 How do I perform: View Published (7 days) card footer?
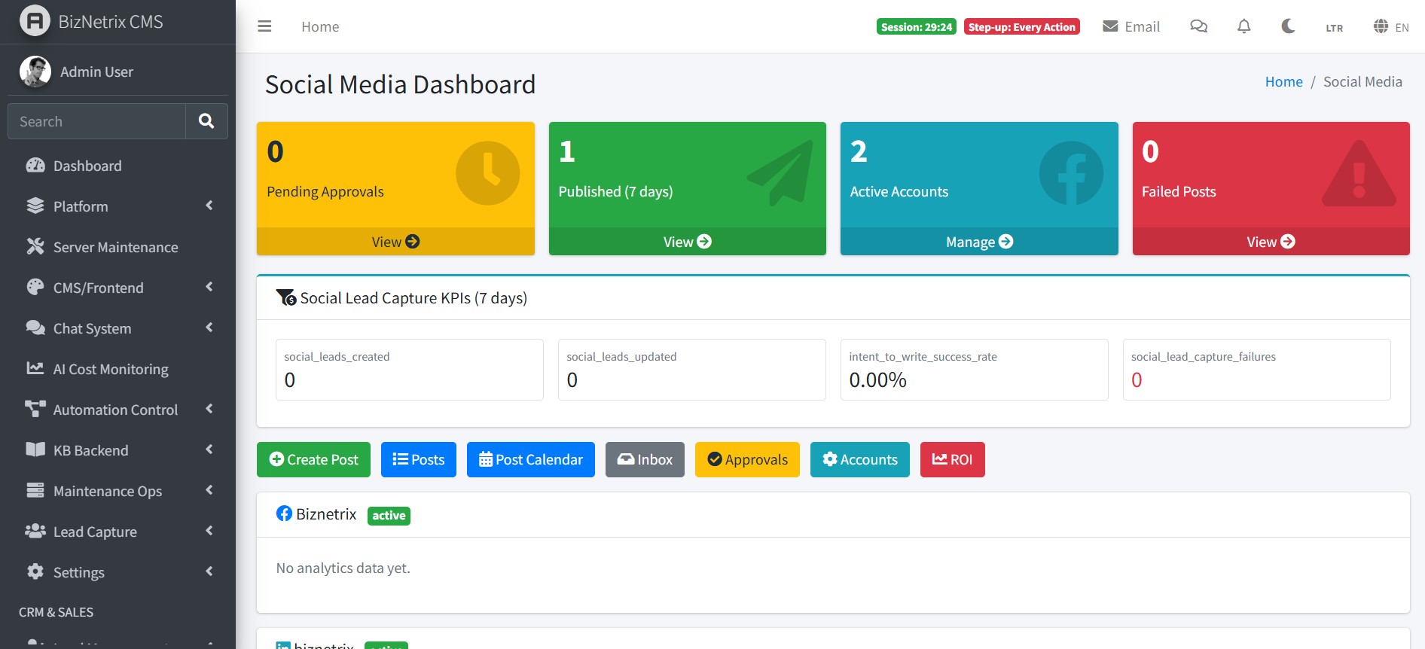point(687,242)
